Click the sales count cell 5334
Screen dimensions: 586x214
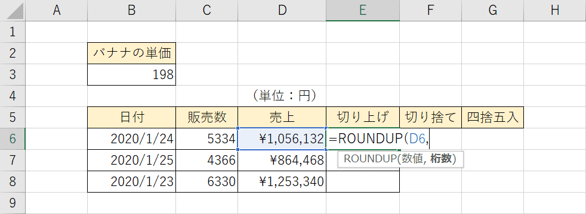[x=206, y=139]
